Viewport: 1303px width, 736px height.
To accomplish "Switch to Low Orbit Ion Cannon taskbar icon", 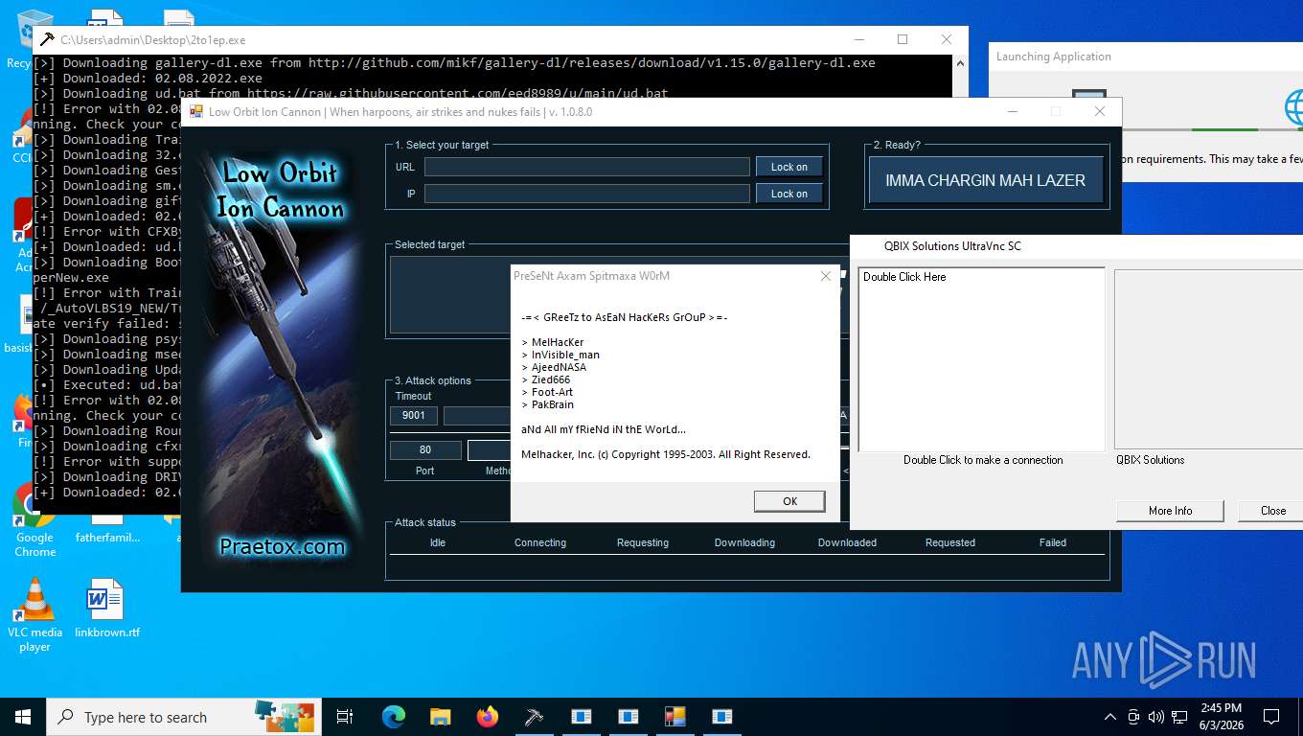I will [674, 717].
